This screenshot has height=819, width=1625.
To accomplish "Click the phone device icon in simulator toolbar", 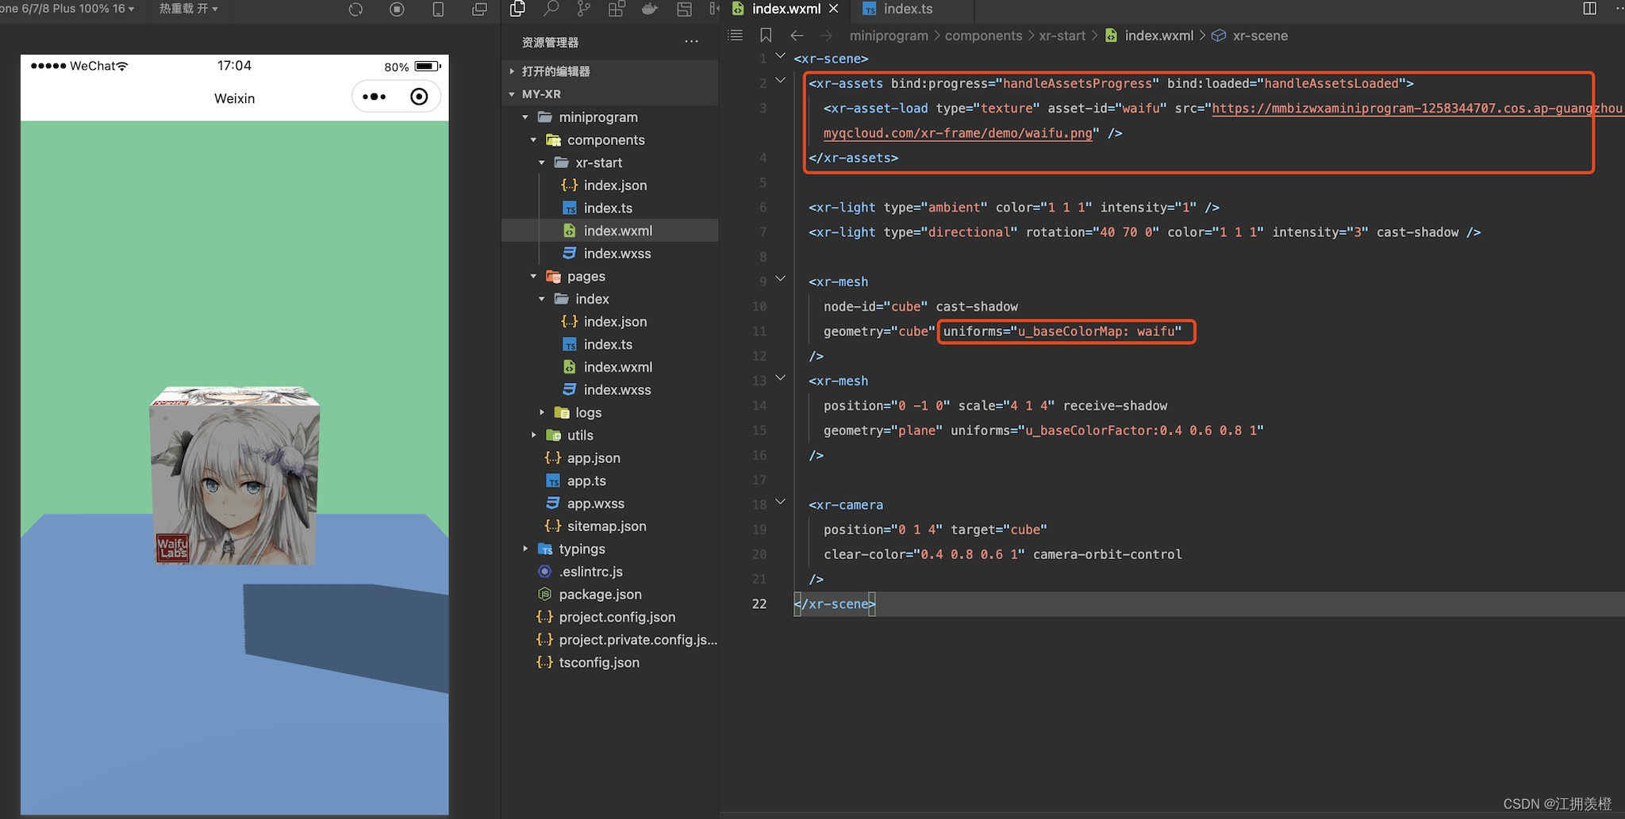I will (x=438, y=10).
